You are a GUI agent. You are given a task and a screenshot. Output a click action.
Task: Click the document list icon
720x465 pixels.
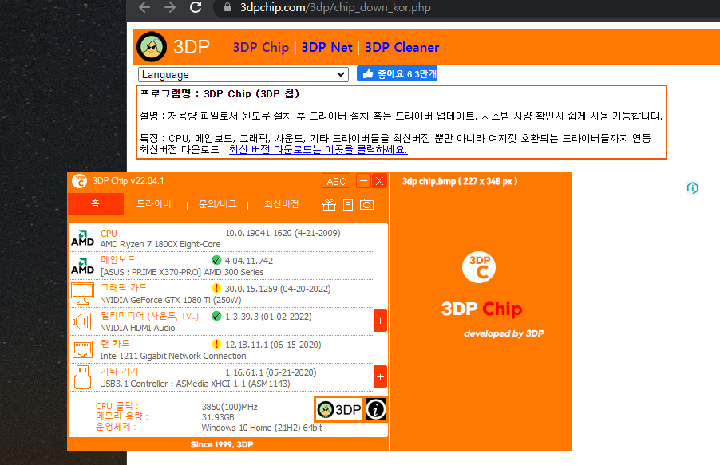348,205
